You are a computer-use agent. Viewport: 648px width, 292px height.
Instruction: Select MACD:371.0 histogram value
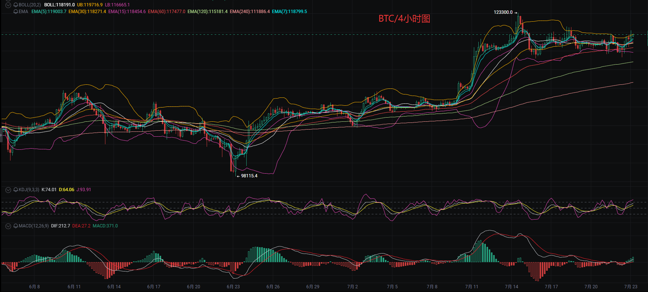(105, 226)
